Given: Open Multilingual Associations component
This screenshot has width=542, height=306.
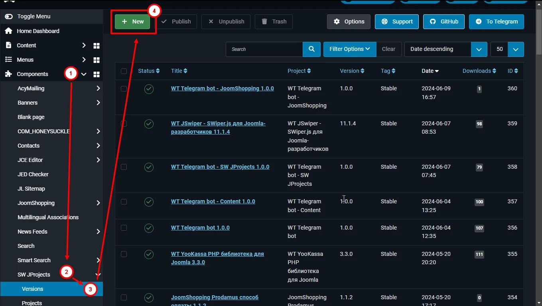Looking at the screenshot, I should 48,217.
